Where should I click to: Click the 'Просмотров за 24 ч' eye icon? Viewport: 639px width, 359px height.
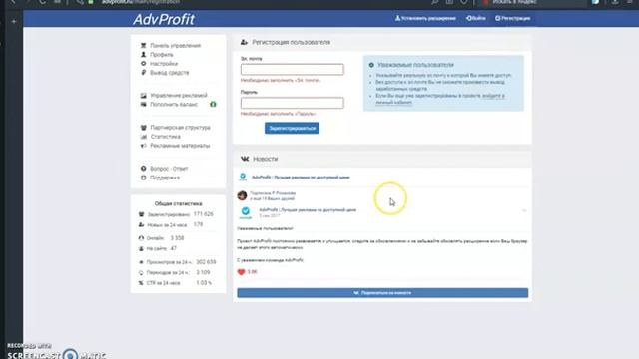pos(141,262)
